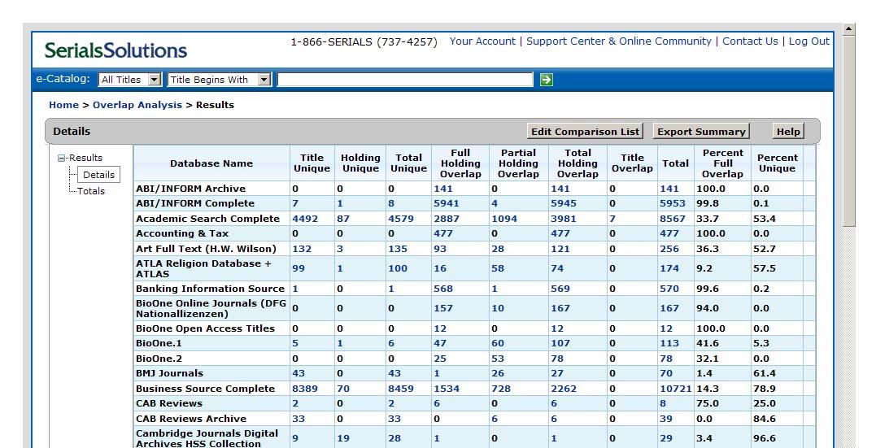Click Accounting & Tax Total value 477

669,233
